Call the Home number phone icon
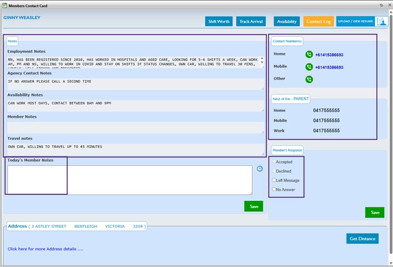The image size is (393, 267). click(309, 54)
